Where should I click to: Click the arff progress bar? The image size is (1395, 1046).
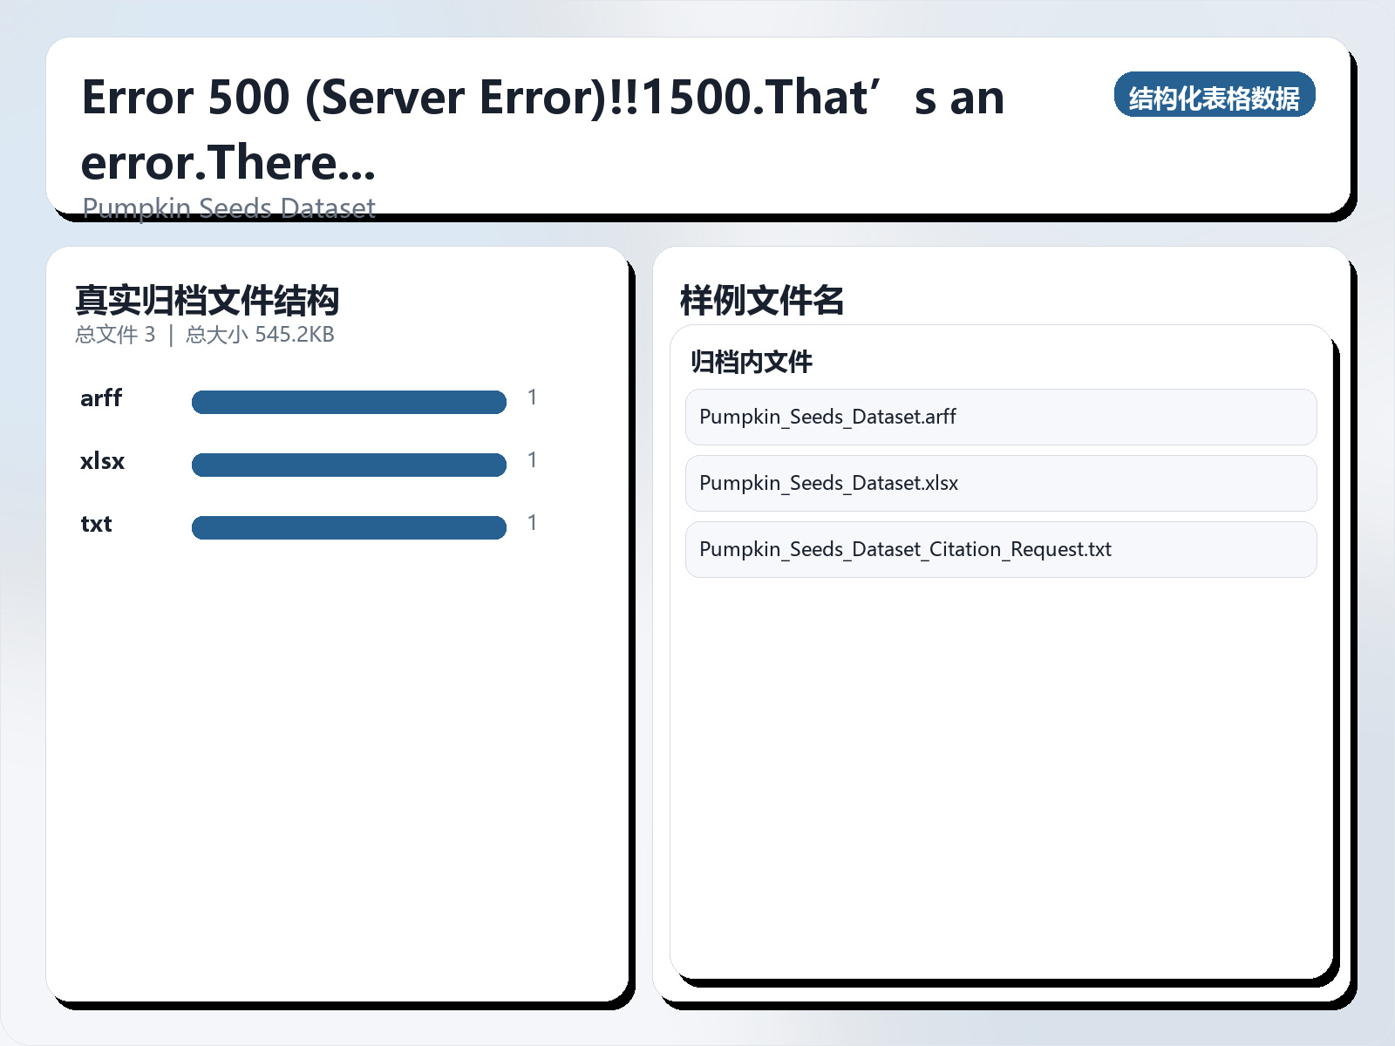click(349, 402)
